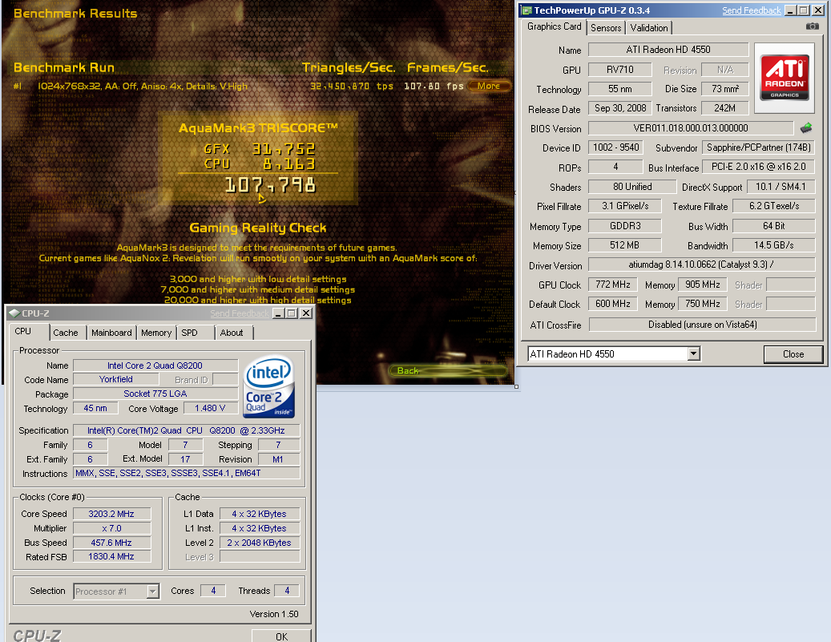Click the Package Socket 775 LGA field
The height and width of the screenshot is (642, 831).
(x=155, y=394)
